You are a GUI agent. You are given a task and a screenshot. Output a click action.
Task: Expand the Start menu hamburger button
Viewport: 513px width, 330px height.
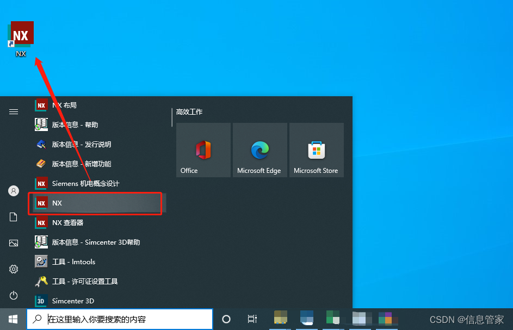[x=14, y=112]
